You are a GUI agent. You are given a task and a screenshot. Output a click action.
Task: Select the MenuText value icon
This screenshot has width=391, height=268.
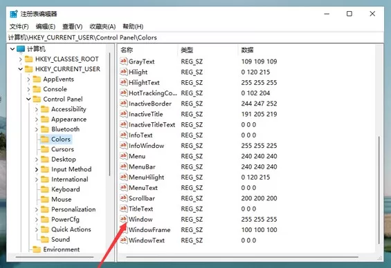(123, 187)
